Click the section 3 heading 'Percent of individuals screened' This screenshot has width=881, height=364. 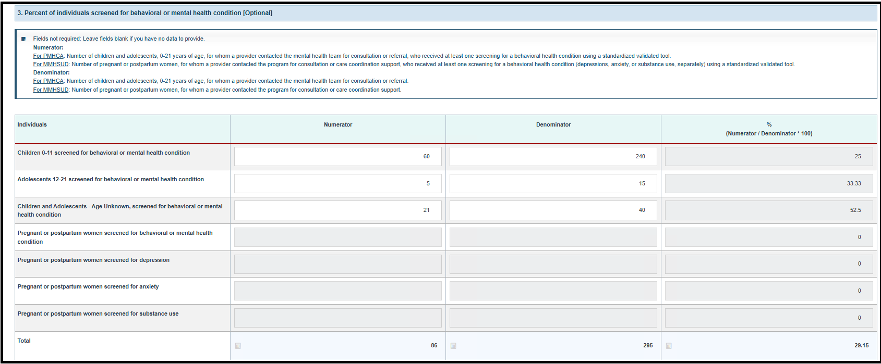(145, 13)
